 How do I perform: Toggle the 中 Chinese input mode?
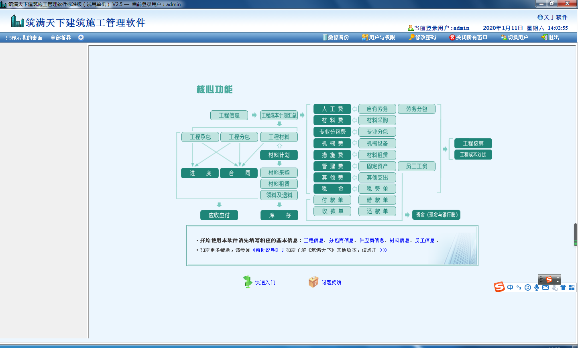tap(510, 287)
